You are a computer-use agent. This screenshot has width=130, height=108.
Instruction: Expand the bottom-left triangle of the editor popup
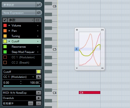[x=77, y=68]
